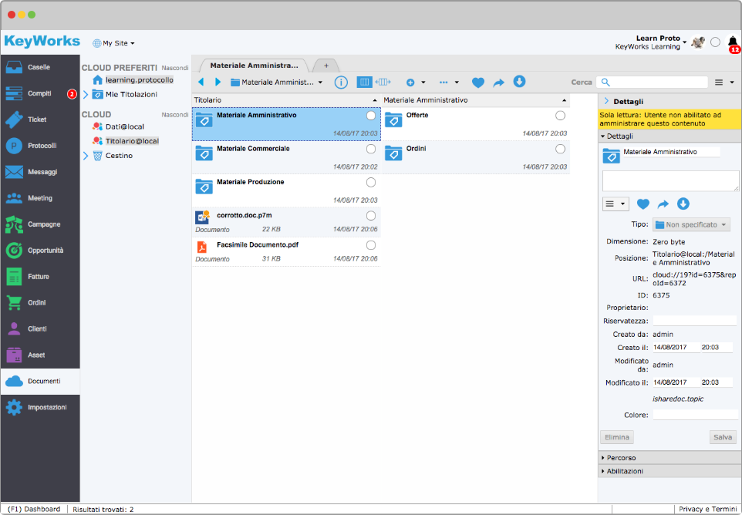
Task: Expand the Mie Titolazioni tree node
Action: (x=86, y=95)
